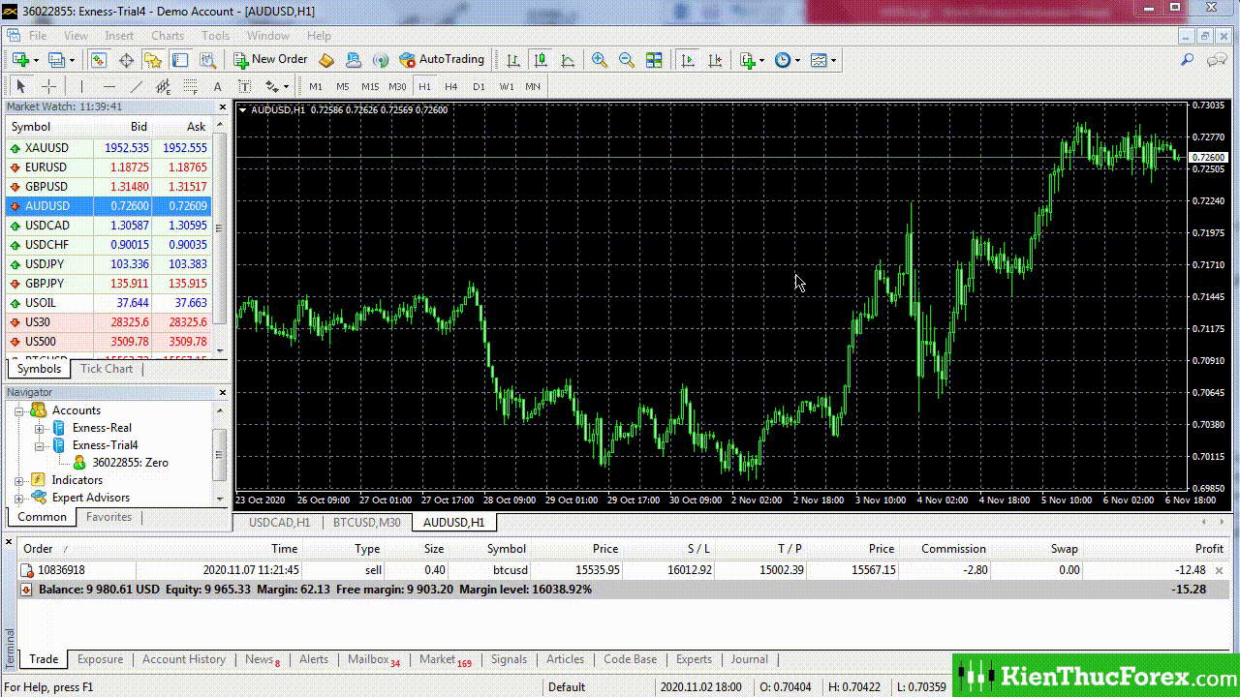Viewport: 1240px width, 697px height.
Task: Switch timeframe to H4
Action: [x=451, y=86]
